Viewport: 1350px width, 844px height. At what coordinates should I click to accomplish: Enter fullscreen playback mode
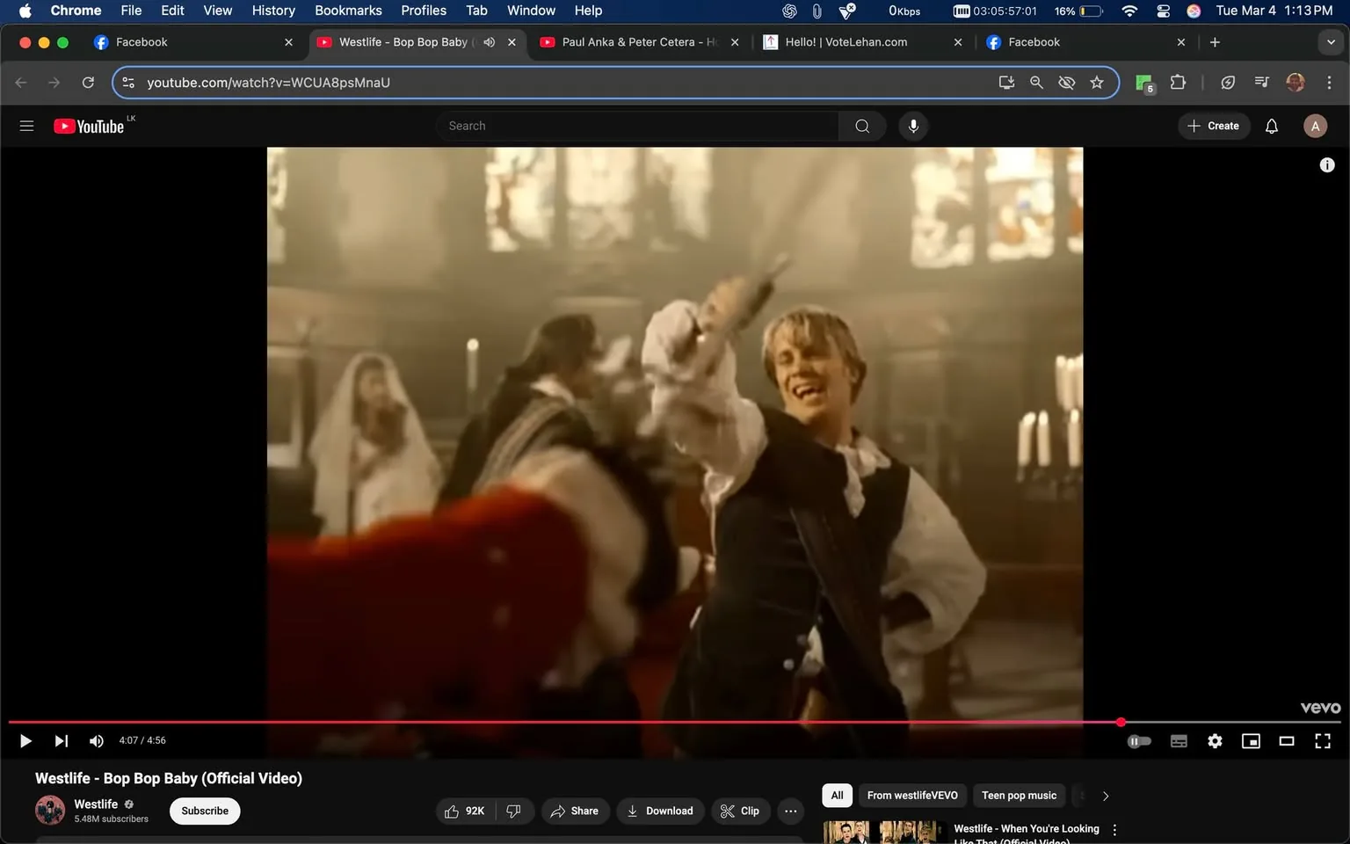(1323, 740)
